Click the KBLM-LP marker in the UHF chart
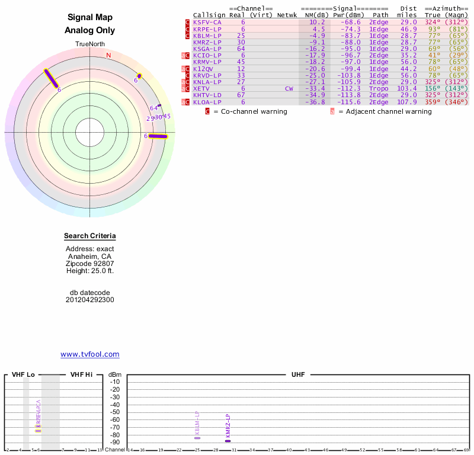Screen dimensions: 474x455 (197, 438)
